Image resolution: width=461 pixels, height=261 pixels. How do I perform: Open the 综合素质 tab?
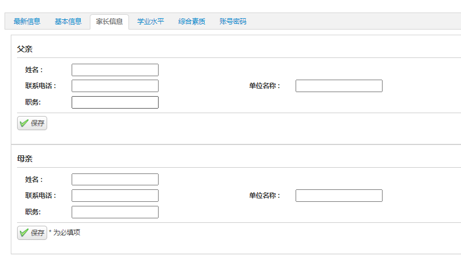(x=192, y=22)
